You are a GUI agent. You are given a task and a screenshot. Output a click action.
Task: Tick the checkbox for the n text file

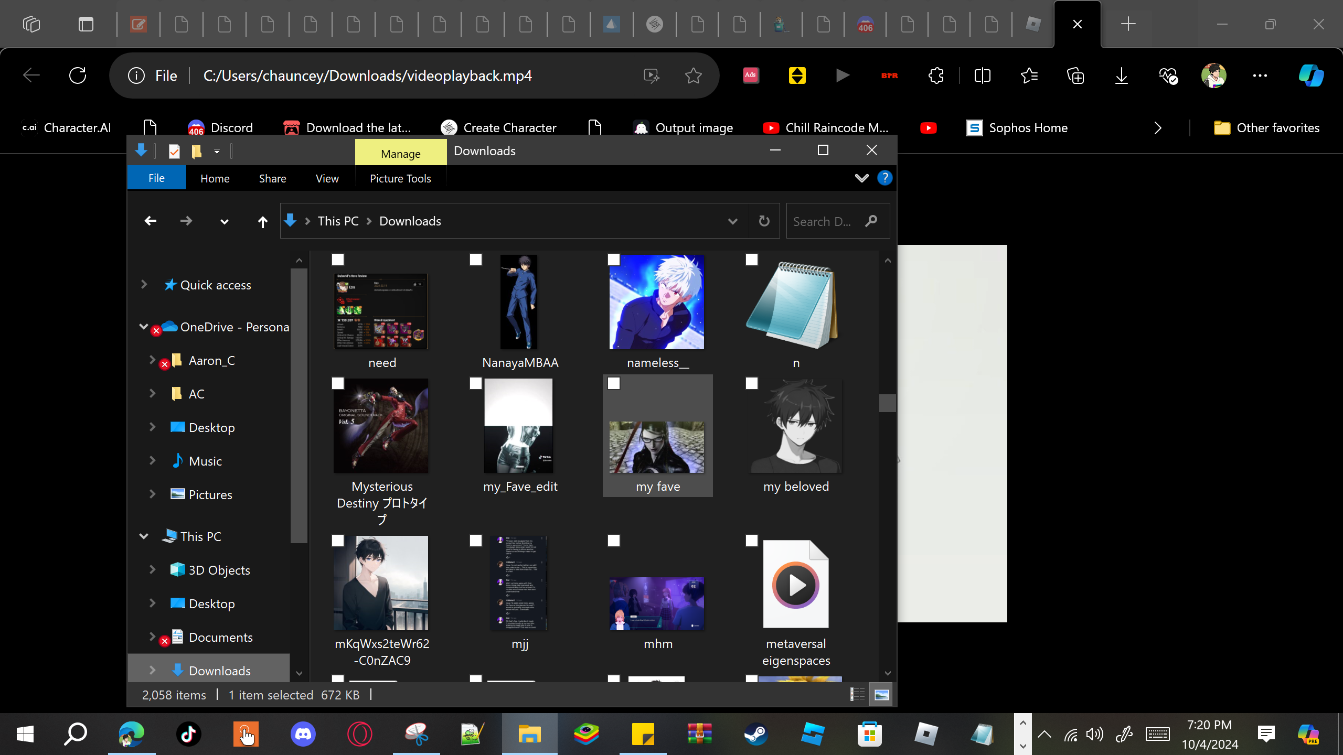click(752, 260)
